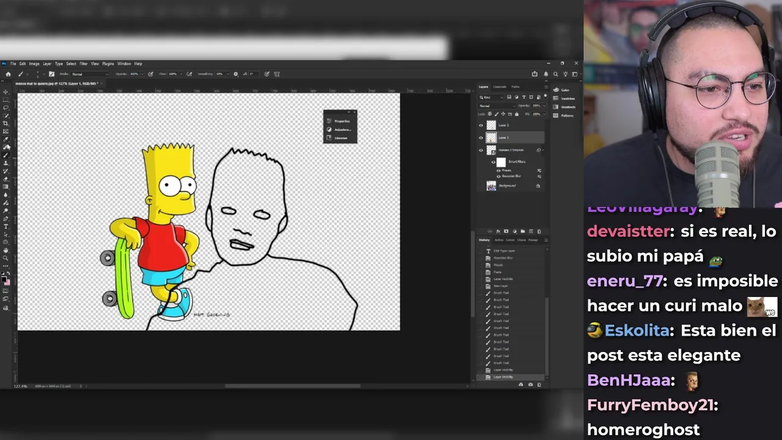Select the Move tool in left toolbar
The image size is (782, 440).
[5, 92]
